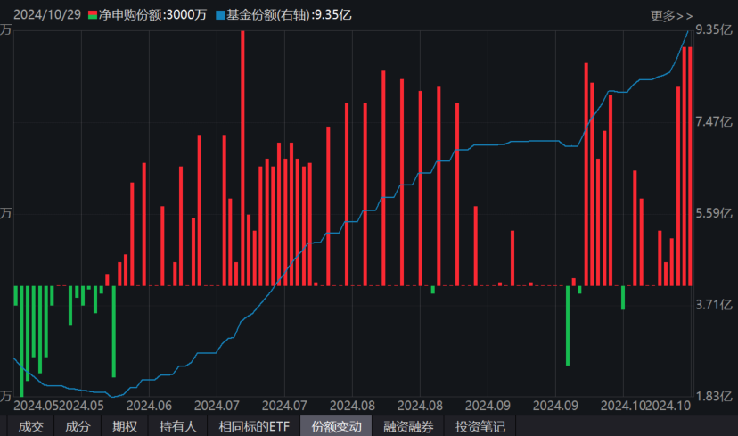Open the 成交 tab
Viewport: 738px width, 436px height.
click(x=31, y=427)
